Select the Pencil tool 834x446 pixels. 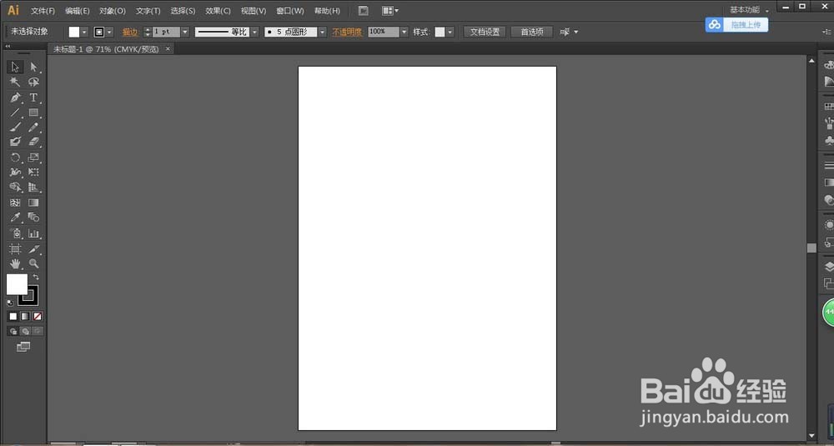pos(33,127)
